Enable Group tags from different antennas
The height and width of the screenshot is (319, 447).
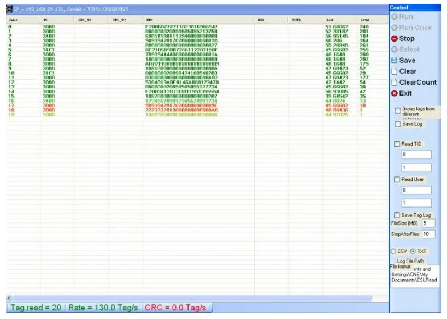(398, 110)
